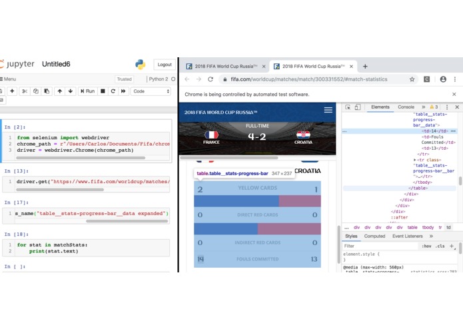This screenshot has height=329, width=463.
Task: Select the td 14 DOM node
Action: pos(434,131)
